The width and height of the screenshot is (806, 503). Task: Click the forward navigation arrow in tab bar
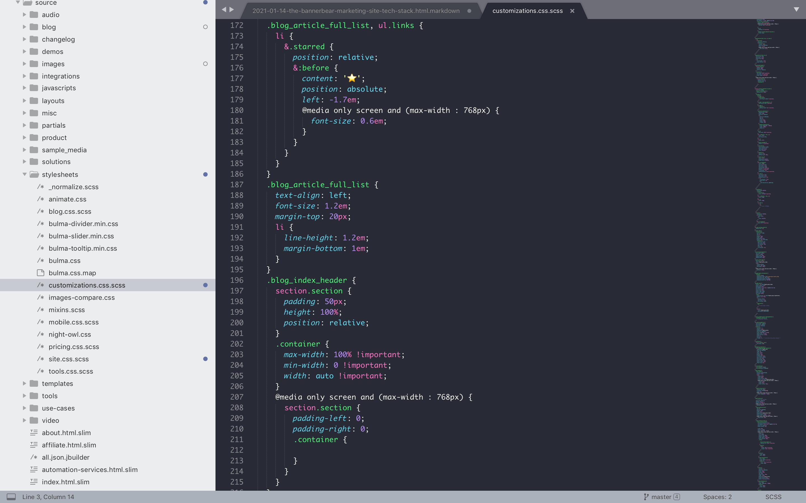tap(232, 10)
